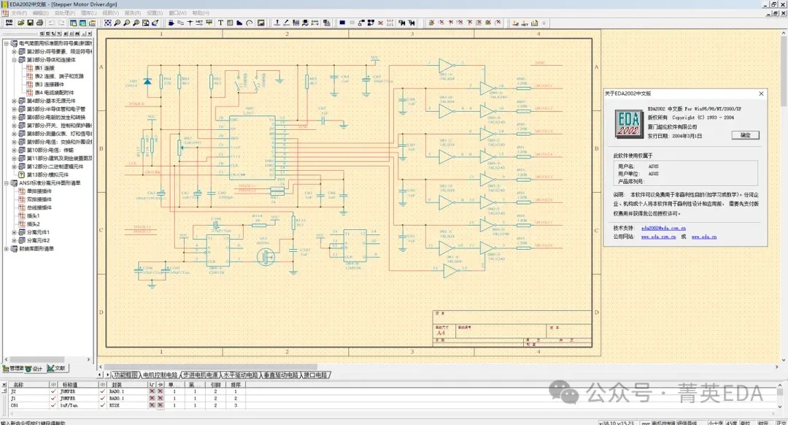Select 表1 连接 in the symbol tree
Viewport: 788px width, 425px height.
(44, 68)
